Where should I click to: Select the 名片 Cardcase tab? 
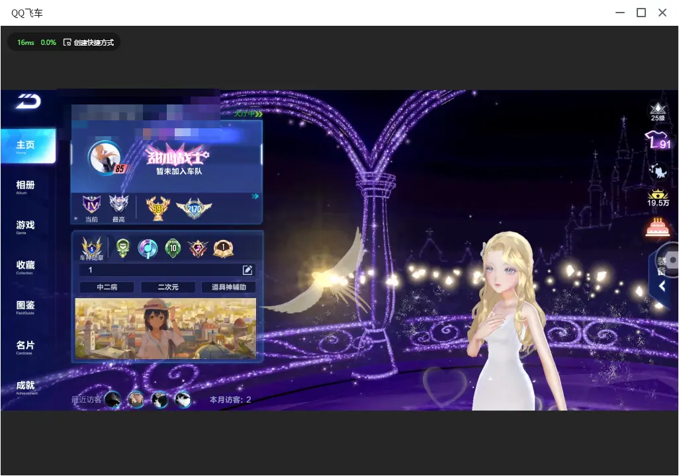(25, 346)
